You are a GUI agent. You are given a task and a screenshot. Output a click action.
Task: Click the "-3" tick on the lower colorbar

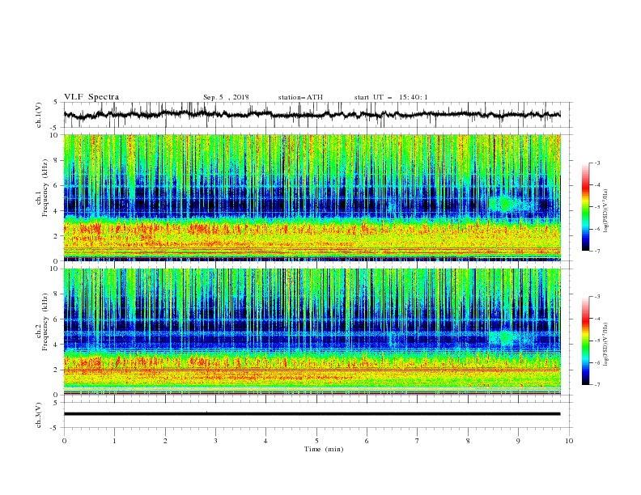coord(596,297)
